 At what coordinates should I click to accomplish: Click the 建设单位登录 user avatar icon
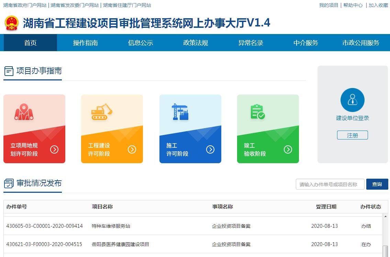(x=352, y=100)
